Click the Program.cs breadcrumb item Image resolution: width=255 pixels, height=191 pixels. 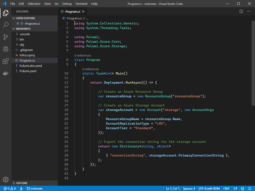coord(74,18)
